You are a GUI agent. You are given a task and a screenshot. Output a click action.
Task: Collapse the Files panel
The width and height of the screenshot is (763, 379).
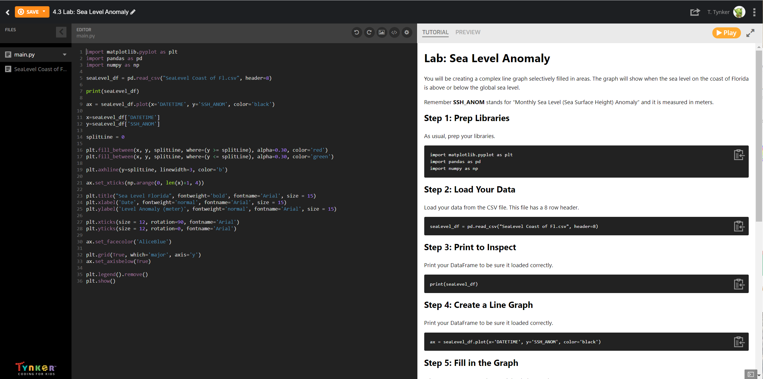61,32
